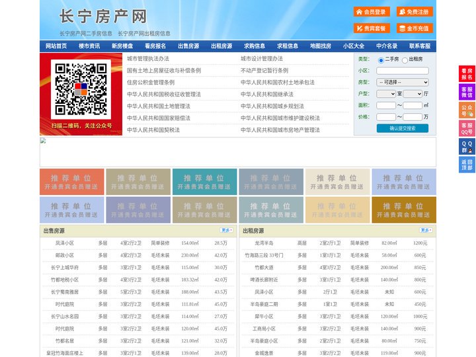This screenshot has height=357, width=476.
Task: Open the 室 room count dropdown
Action: coord(386,94)
